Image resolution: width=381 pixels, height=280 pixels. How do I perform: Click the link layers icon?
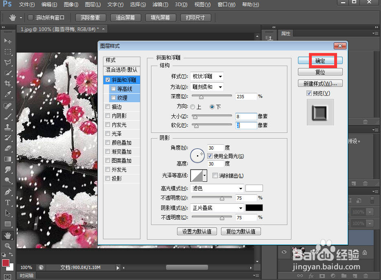click(x=300, y=276)
